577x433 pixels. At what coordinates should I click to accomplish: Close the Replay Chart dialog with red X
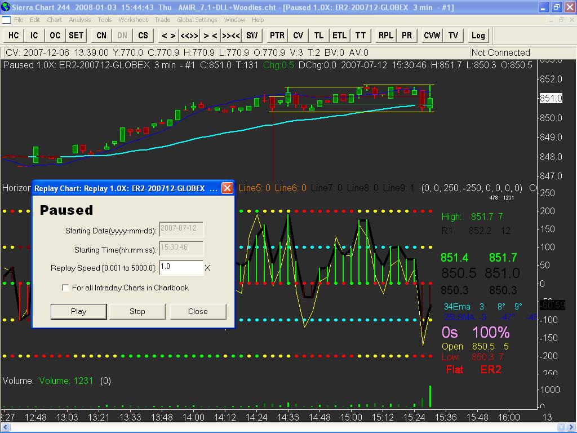tap(228, 188)
